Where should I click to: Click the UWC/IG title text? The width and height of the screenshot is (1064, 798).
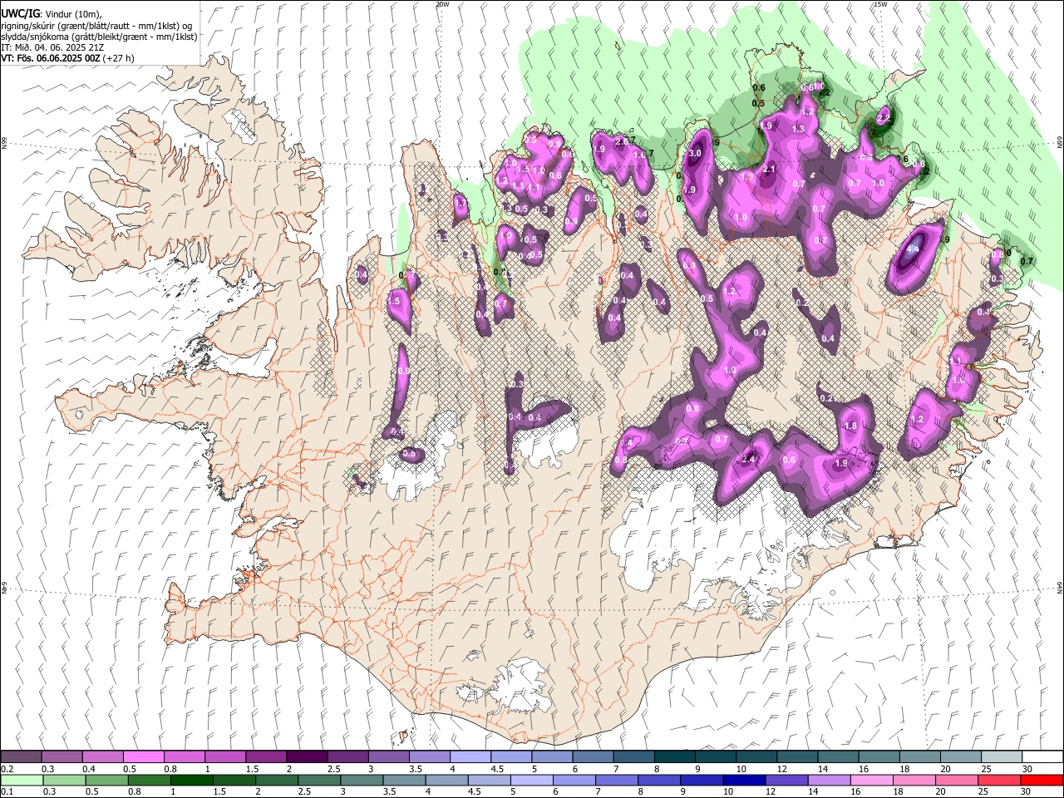click(x=20, y=14)
